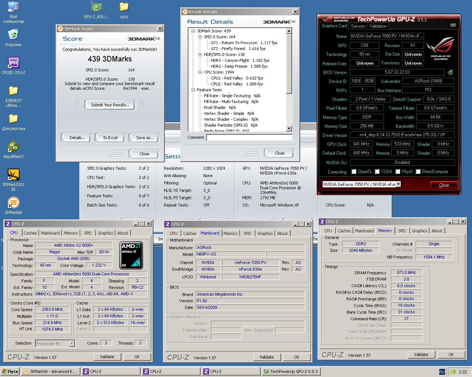Click Submit Your Results button
Image resolution: width=472 pixels, height=377 pixels.
click(110, 105)
